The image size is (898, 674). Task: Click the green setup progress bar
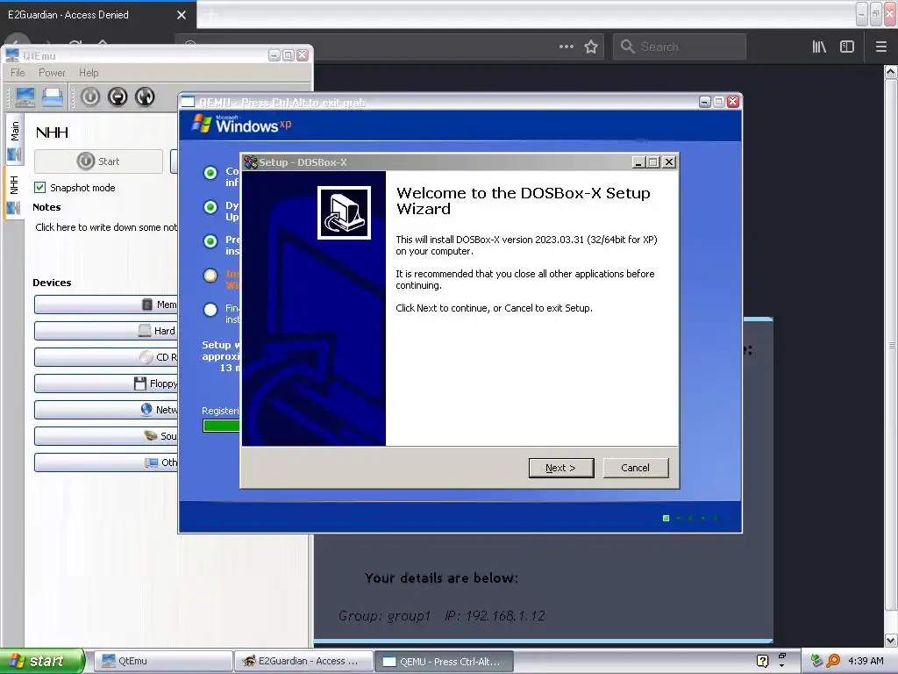(221, 426)
